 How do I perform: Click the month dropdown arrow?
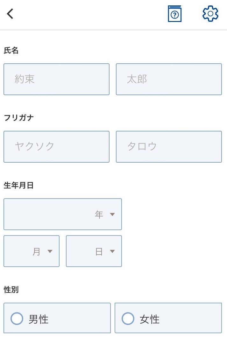[x=50, y=251]
